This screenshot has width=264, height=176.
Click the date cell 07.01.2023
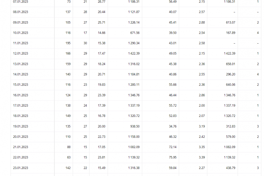21,2
